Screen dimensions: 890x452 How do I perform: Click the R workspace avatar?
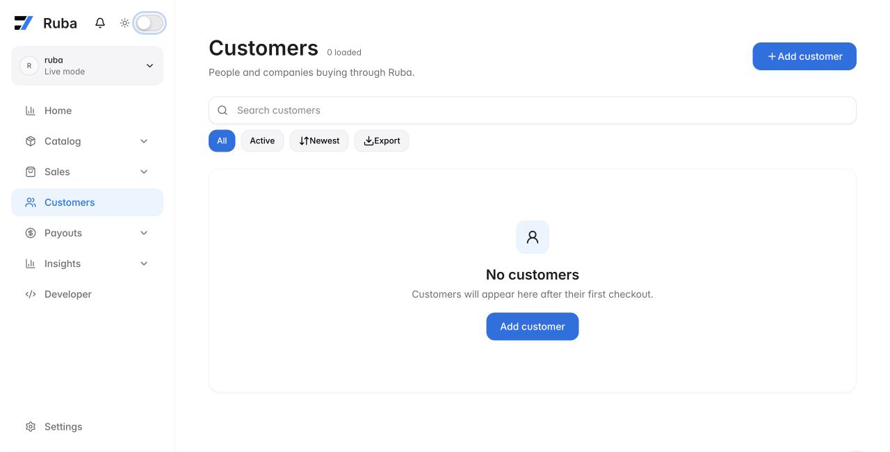coord(29,66)
